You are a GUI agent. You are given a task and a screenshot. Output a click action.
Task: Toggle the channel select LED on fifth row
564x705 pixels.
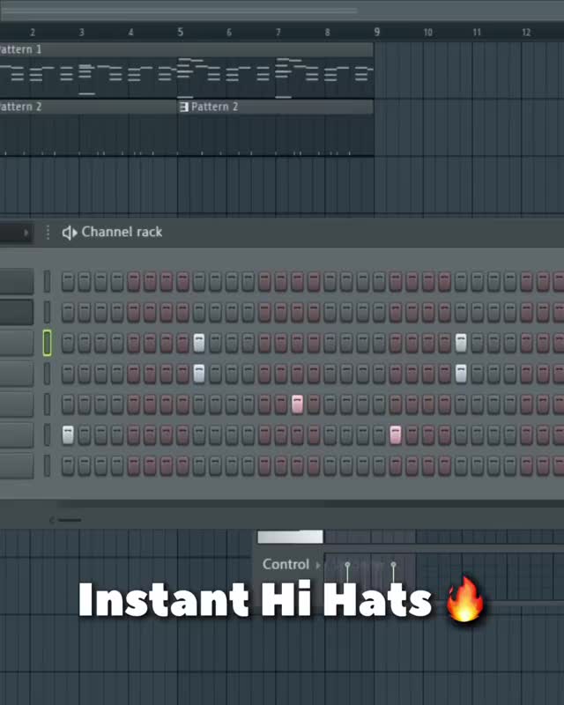(47, 404)
